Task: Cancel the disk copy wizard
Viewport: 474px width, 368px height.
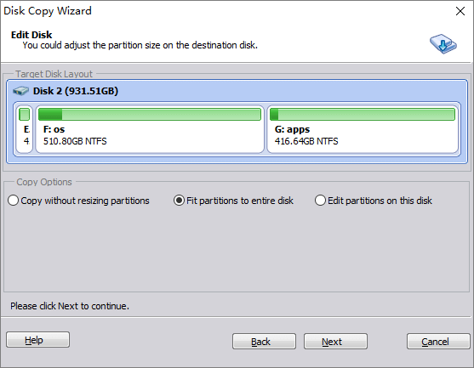Action: coord(438,342)
